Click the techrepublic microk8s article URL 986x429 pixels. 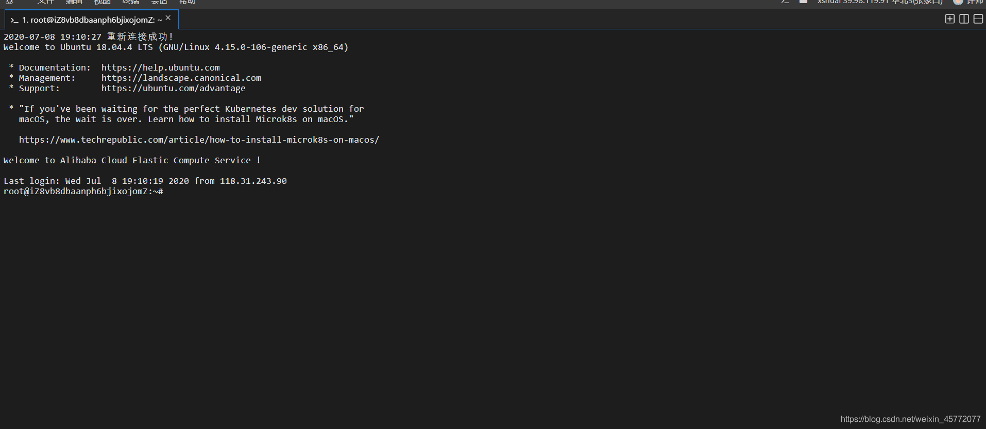pyautogui.click(x=199, y=140)
